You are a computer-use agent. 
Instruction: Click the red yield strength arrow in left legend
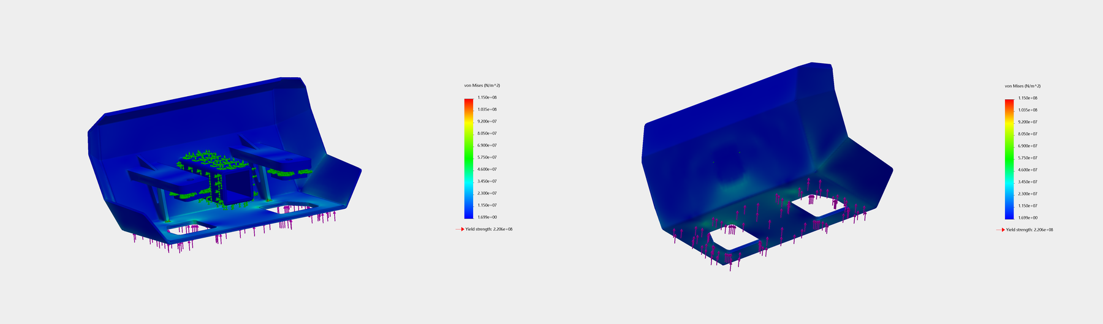[x=459, y=229]
